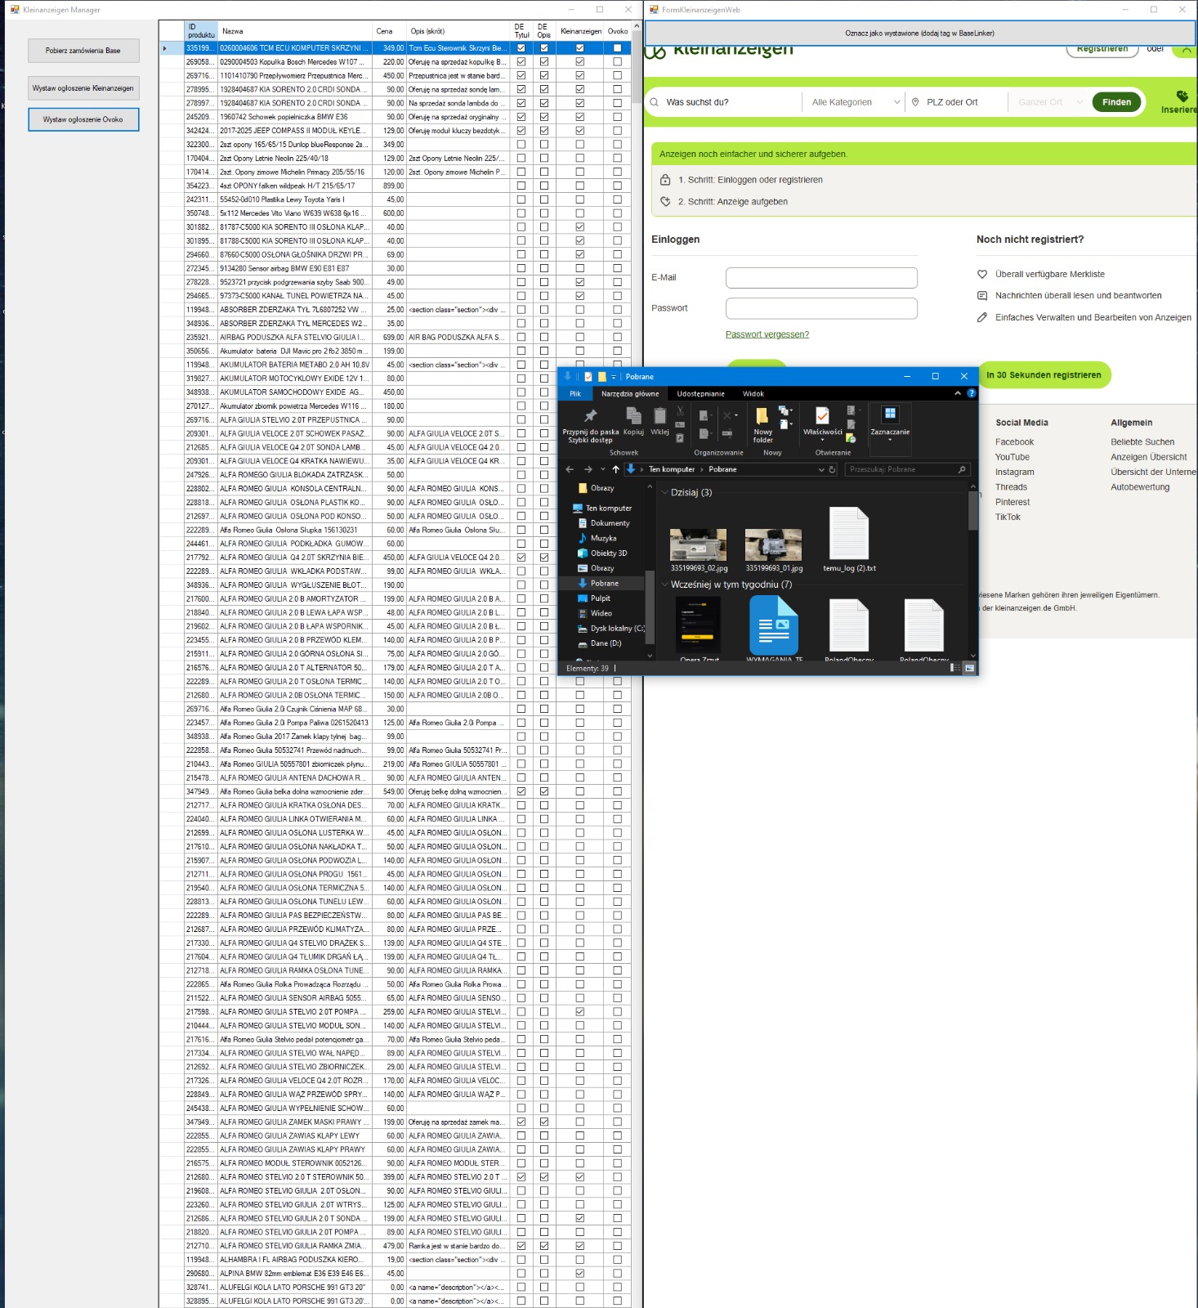Click the Wklej paste icon in Explorer
The height and width of the screenshot is (1308, 1198).
click(x=659, y=415)
